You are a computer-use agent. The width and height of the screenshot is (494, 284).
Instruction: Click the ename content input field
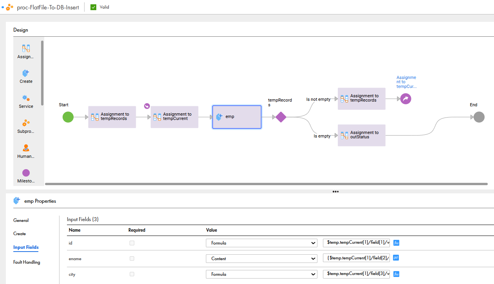(x=357, y=258)
